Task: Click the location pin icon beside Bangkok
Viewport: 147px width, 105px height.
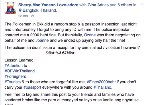Action: coord(20,10)
